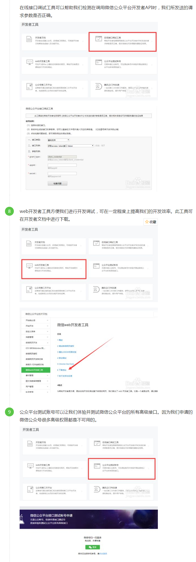Click 公众号第三方平台 icon in step 8 panel
The image size is (196, 562).
[29, 289]
